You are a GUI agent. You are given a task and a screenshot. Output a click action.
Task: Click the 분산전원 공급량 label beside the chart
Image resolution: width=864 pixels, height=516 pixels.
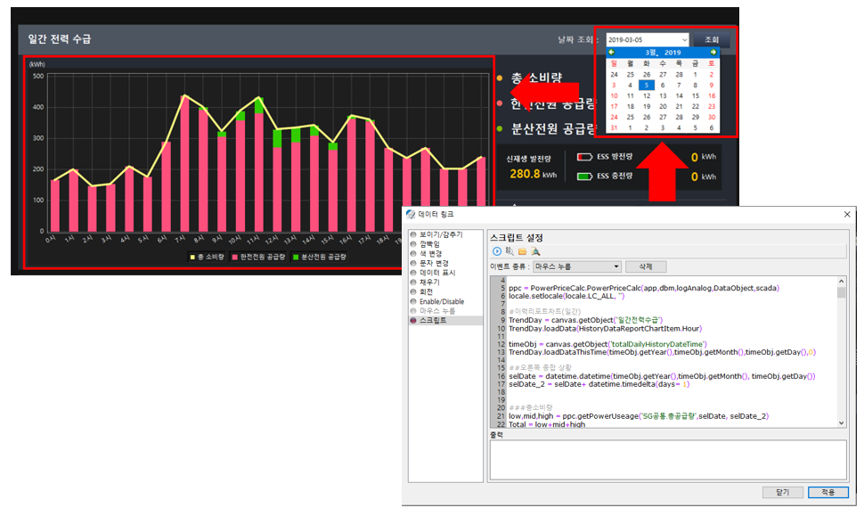click(553, 129)
